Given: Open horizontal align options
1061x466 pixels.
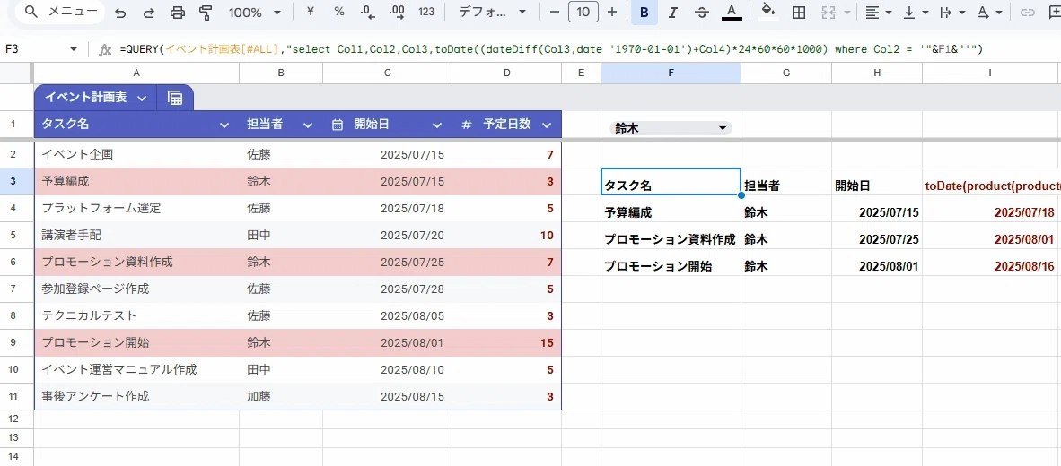Looking at the screenshot, I should coord(879,13).
